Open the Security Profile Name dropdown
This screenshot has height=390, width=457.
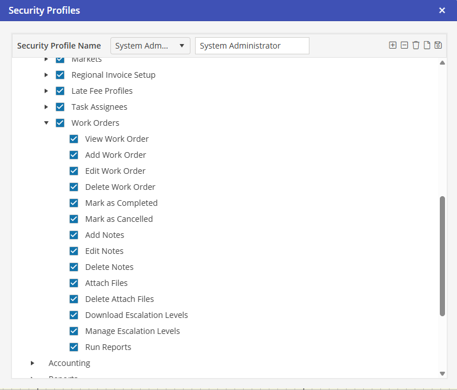(x=150, y=46)
